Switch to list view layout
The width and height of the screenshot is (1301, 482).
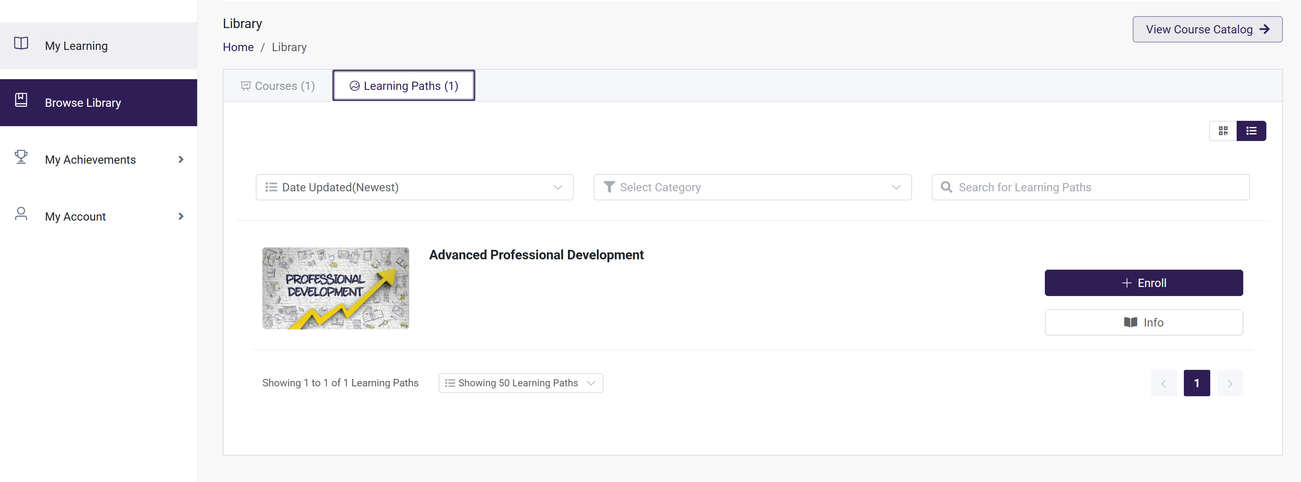(1251, 131)
